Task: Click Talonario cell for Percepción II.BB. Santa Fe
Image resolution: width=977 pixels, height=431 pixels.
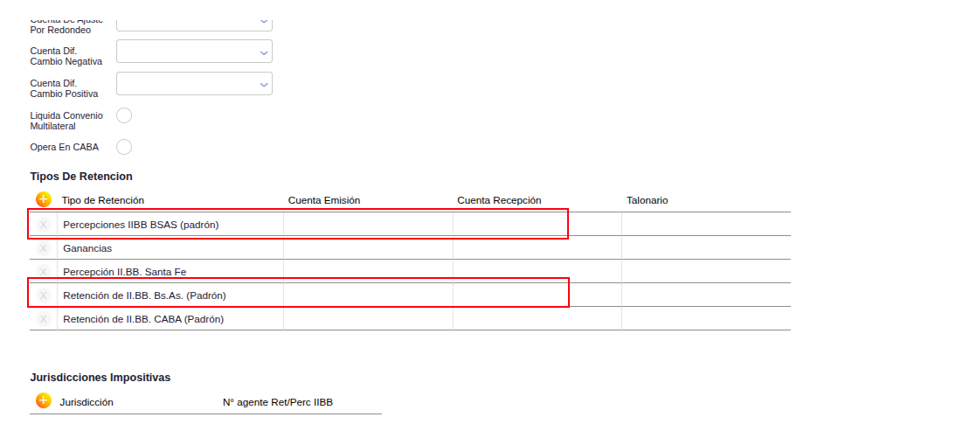Action: pyautogui.click(x=704, y=272)
